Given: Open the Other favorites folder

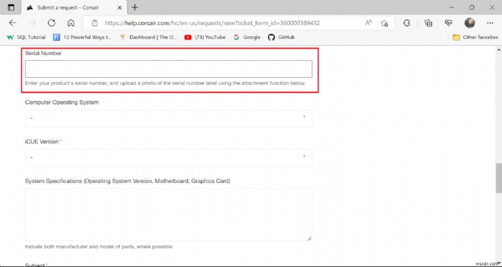Looking at the screenshot, I should point(476,38).
